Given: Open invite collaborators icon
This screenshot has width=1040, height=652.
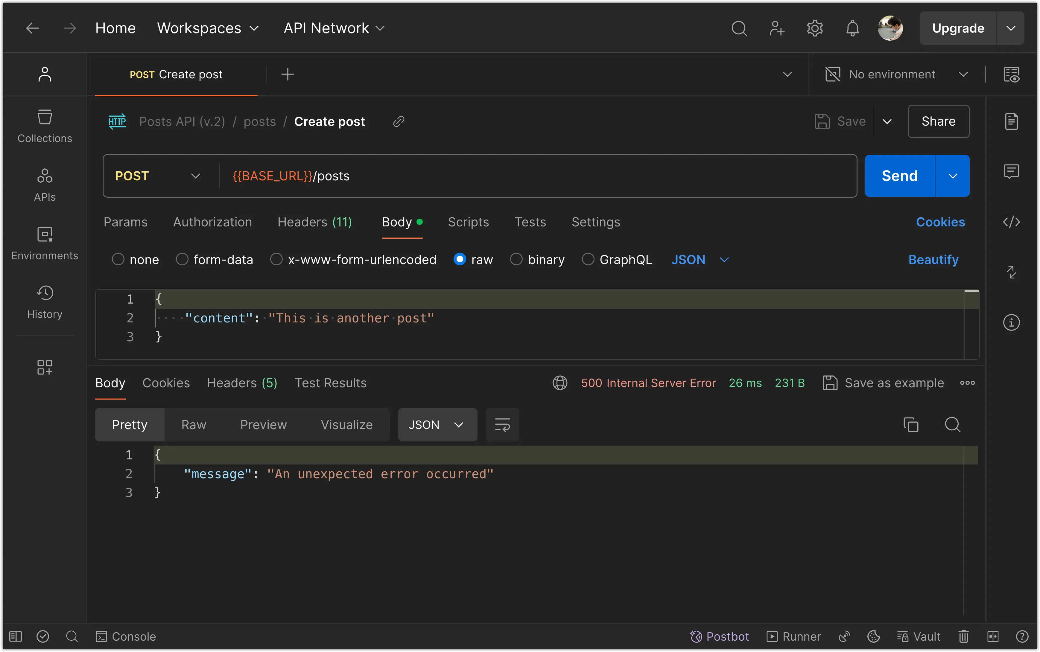Looking at the screenshot, I should pyautogui.click(x=777, y=28).
